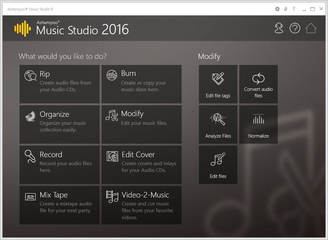Click the Ashampoo 'a' title bar icon
Viewport: 328px width, 240px height.
[285, 9]
